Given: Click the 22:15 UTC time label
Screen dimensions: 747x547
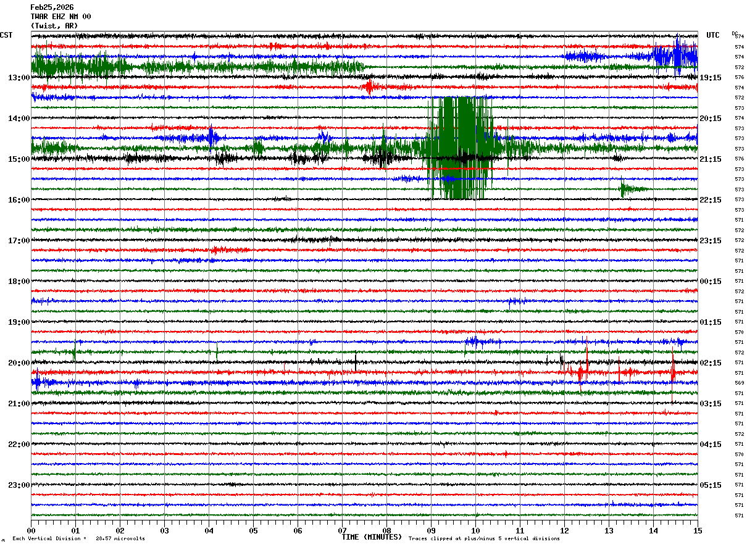Looking at the screenshot, I should pos(710,200).
